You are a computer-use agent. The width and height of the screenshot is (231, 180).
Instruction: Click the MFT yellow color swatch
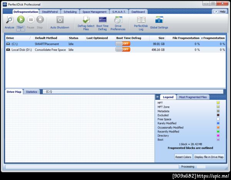point(218,102)
